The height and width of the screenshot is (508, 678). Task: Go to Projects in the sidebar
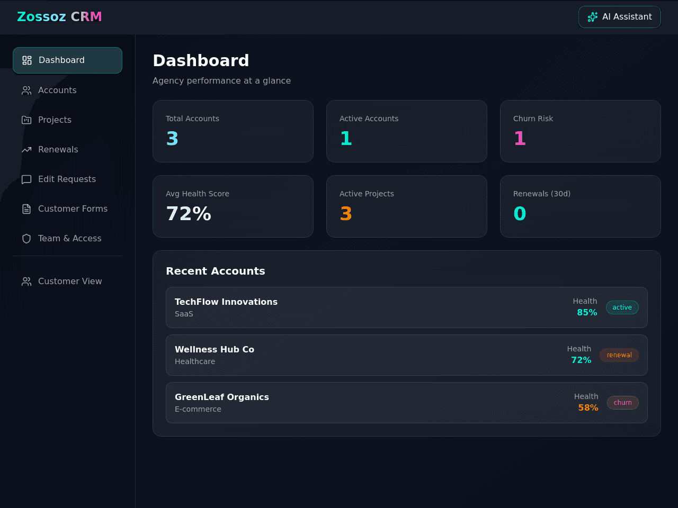[67, 120]
